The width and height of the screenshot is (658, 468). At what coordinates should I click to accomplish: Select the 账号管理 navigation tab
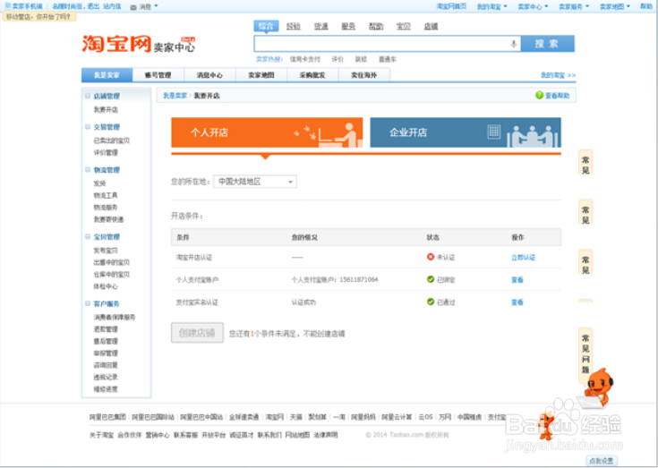coord(158,75)
